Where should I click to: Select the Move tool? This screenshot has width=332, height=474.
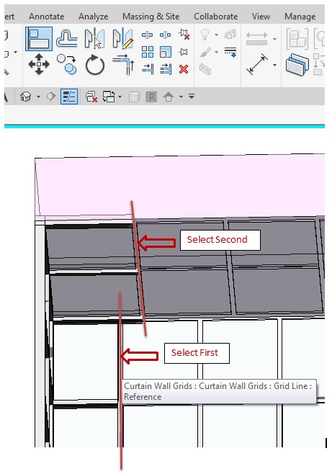(x=39, y=64)
